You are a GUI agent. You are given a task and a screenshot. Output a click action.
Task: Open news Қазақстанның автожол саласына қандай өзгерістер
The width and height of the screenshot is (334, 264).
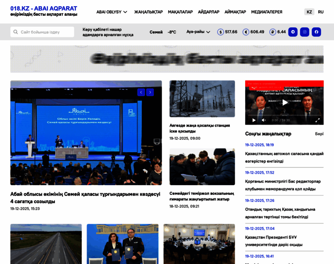click(284, 158)
